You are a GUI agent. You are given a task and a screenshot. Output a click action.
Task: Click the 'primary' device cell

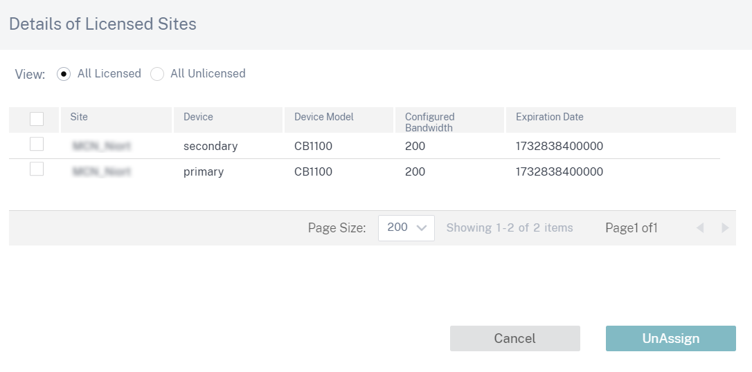click(204, 171)
